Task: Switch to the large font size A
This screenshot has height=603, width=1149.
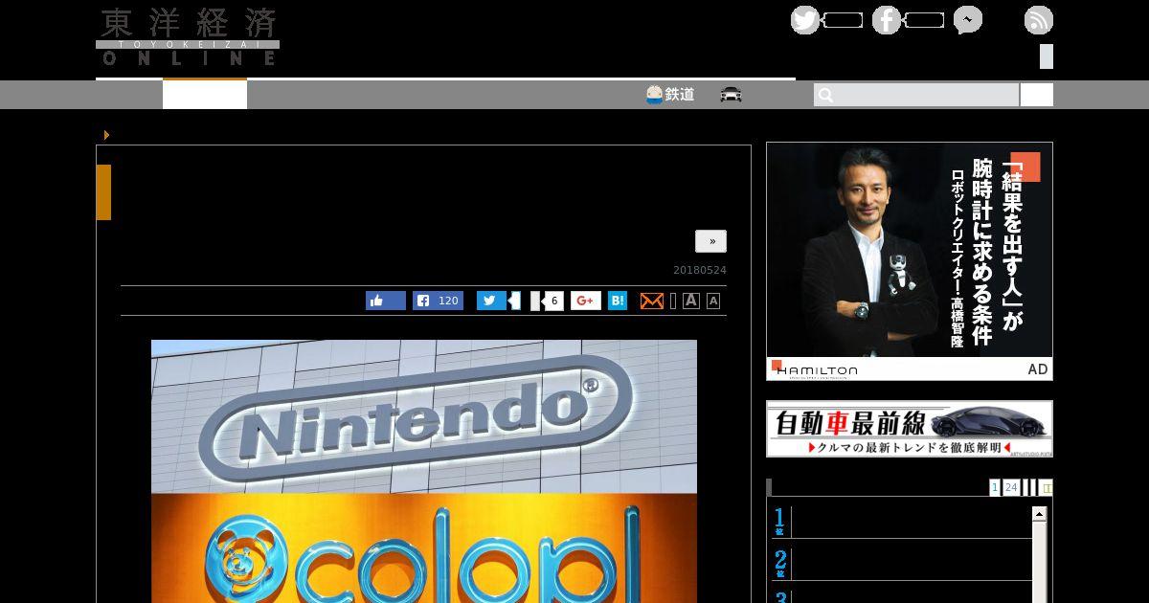Action: (x=690, y=301)
